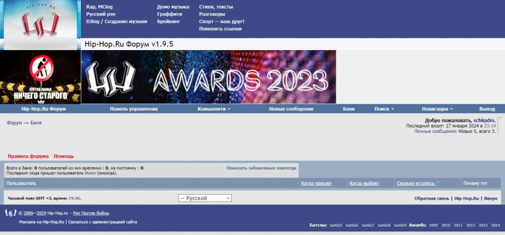Click the sort arrow icon beside Сколько осталось
The width and height of the screenshot is (505, 235).
click(438, 183)
